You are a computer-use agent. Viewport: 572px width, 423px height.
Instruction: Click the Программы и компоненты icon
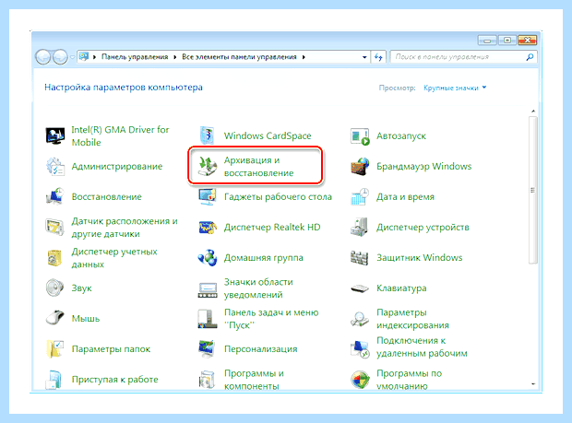[x=208, y=380]
